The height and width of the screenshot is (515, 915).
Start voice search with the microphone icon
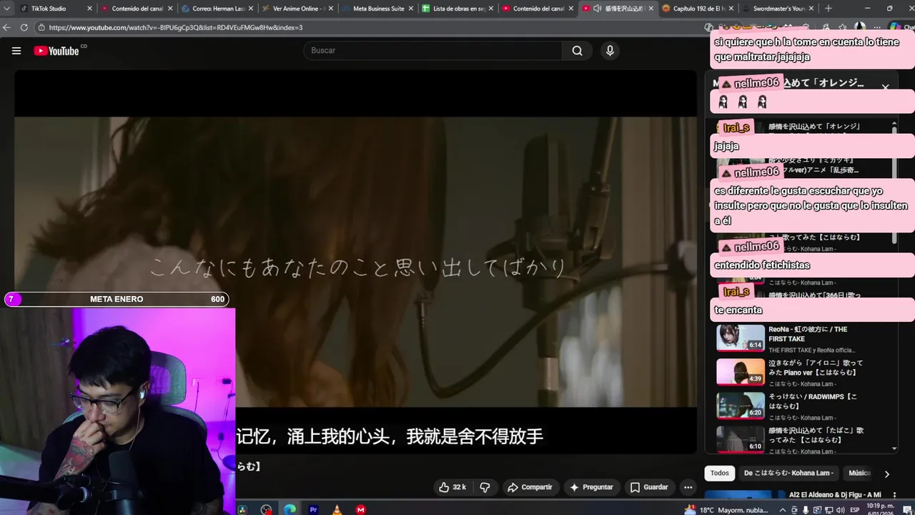[x=610, y=51]
